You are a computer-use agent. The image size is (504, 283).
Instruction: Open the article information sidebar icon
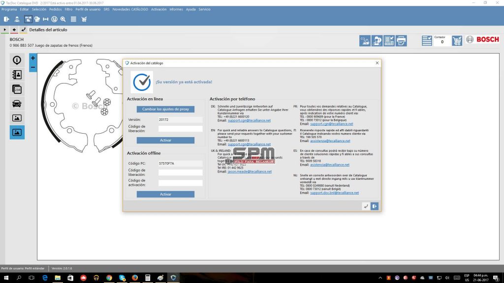tap(17, 60)
